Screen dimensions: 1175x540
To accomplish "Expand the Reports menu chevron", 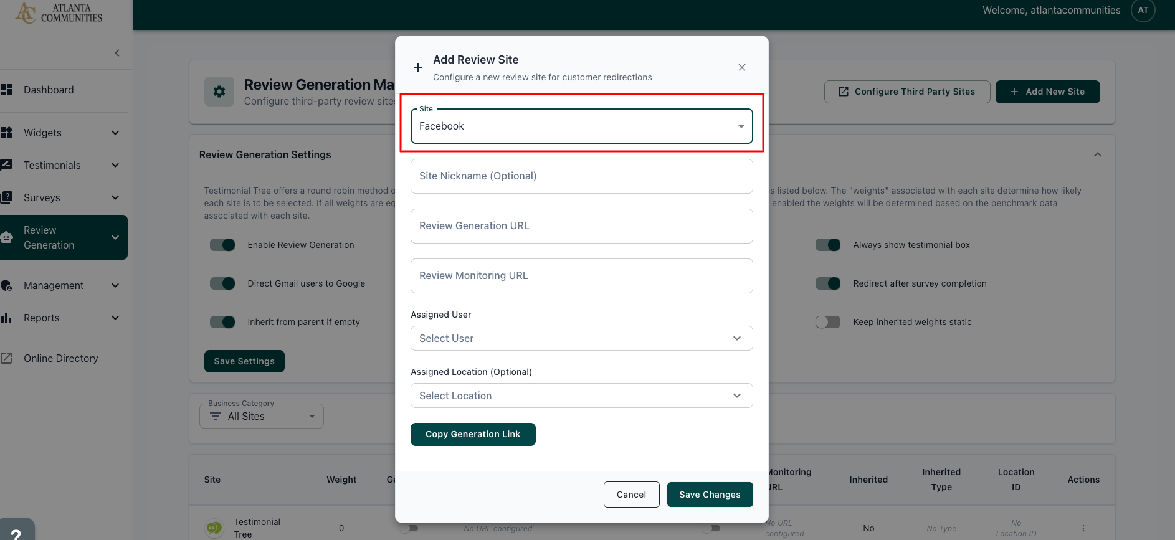I will pos(115,318).
